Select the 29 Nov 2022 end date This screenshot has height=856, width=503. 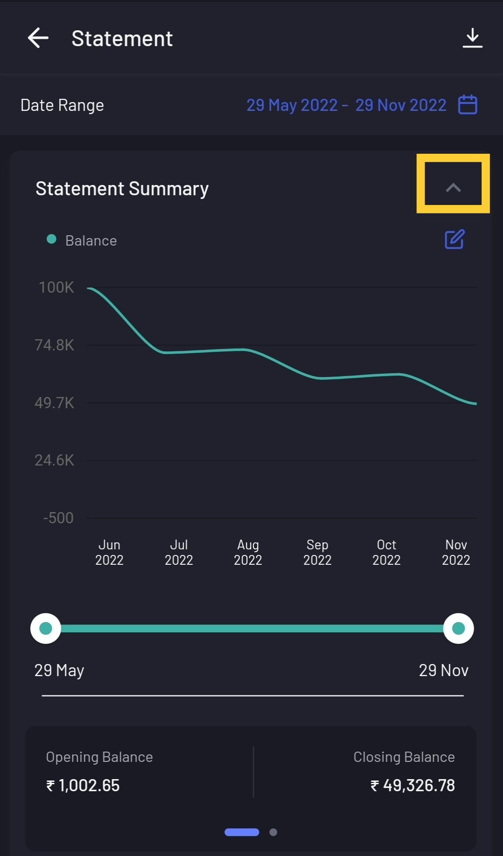pyautogui.click(x=401, y=105)
